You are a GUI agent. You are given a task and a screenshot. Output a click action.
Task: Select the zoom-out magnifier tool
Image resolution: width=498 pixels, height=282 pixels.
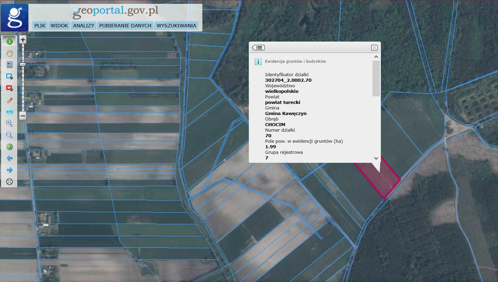(x=9, y=135)
